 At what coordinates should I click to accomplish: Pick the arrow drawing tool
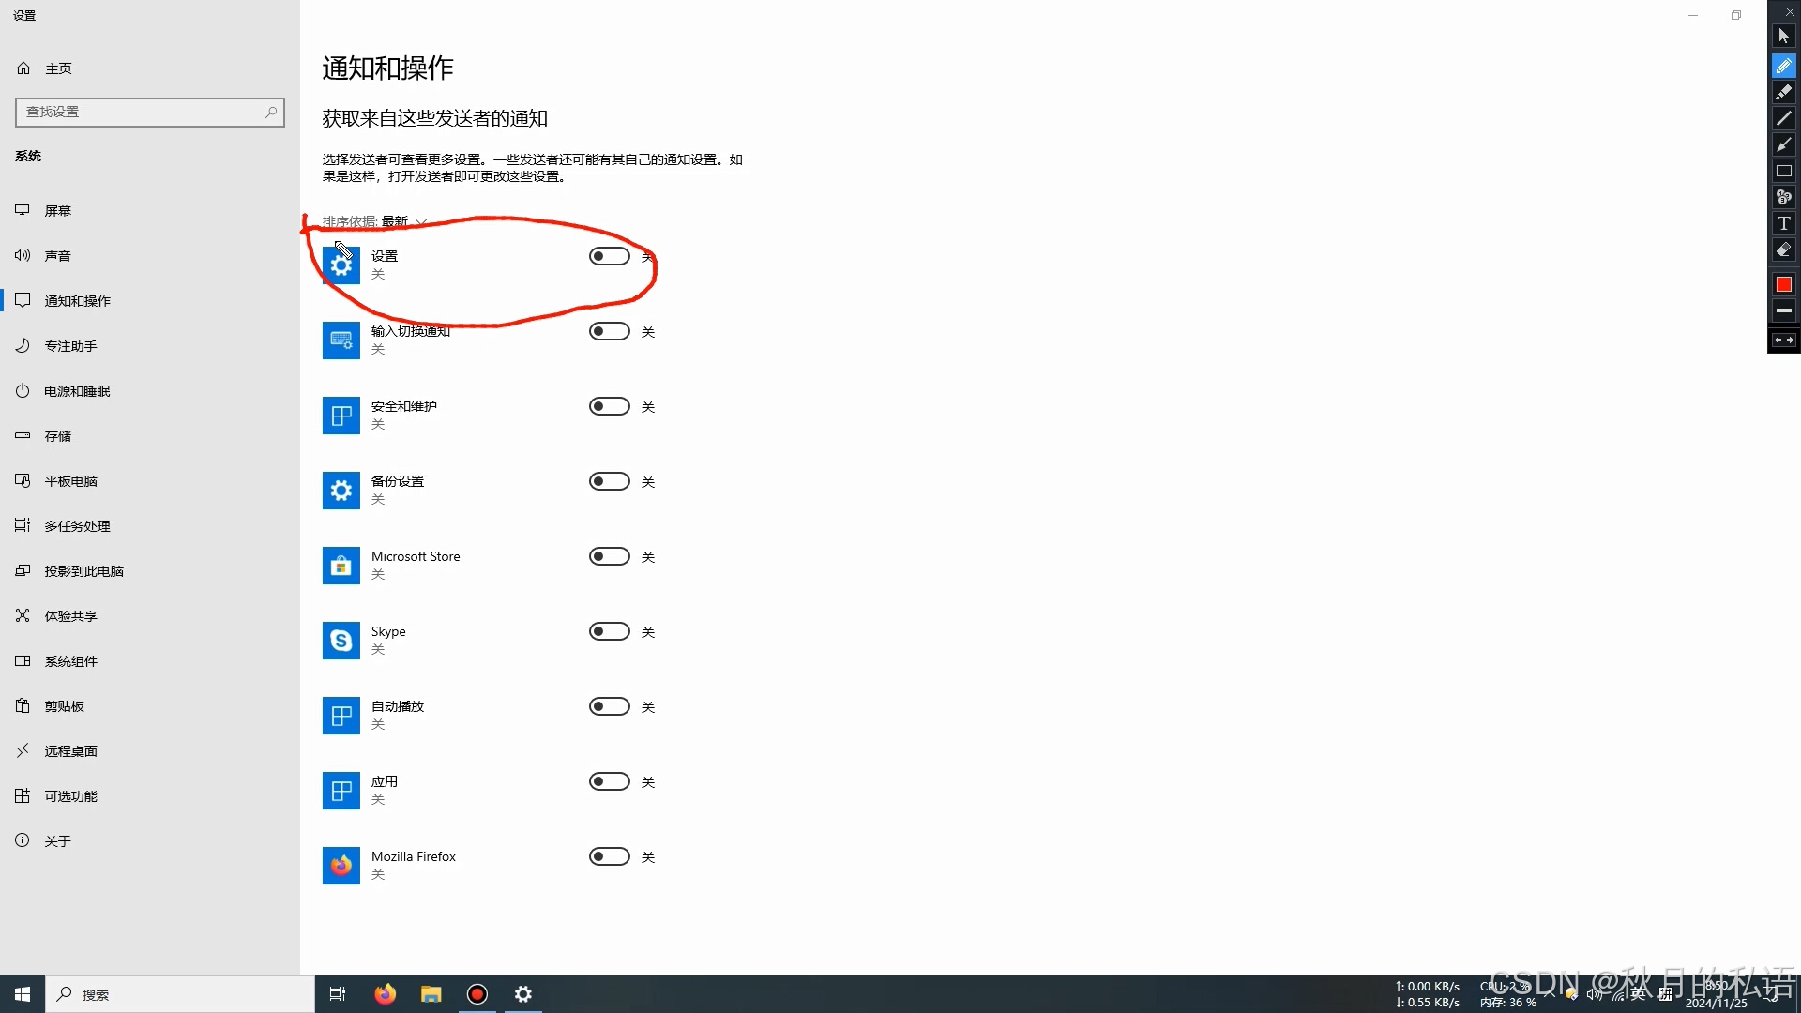click(1783, 144)
